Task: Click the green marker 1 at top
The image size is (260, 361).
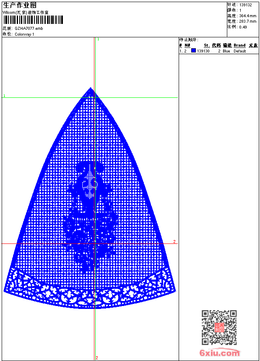Action: coord(98,39)
